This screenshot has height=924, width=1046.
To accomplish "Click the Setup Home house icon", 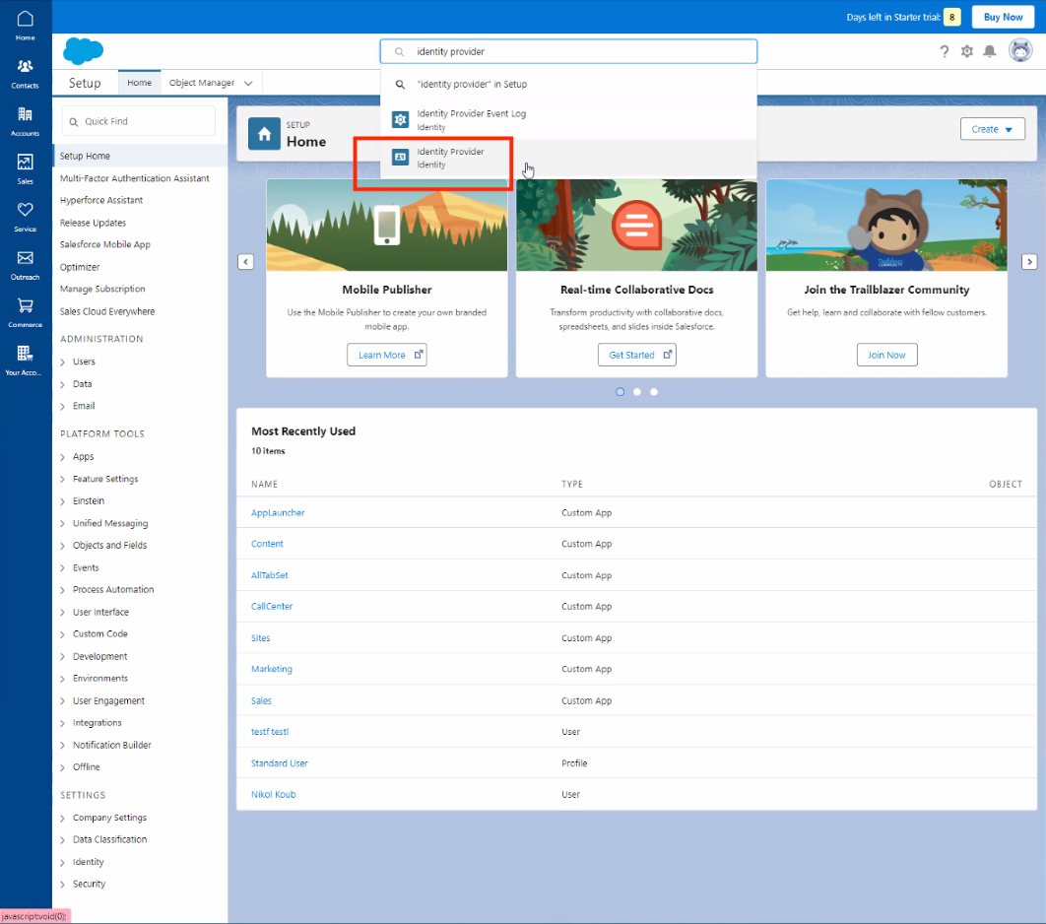I will coord(264,133).
